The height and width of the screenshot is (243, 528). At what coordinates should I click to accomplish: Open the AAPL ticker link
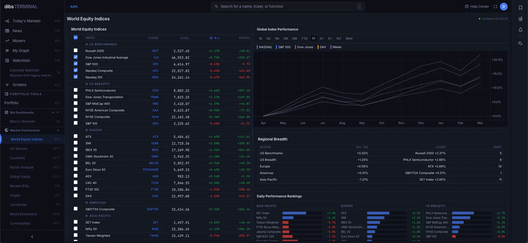[74, 7]
